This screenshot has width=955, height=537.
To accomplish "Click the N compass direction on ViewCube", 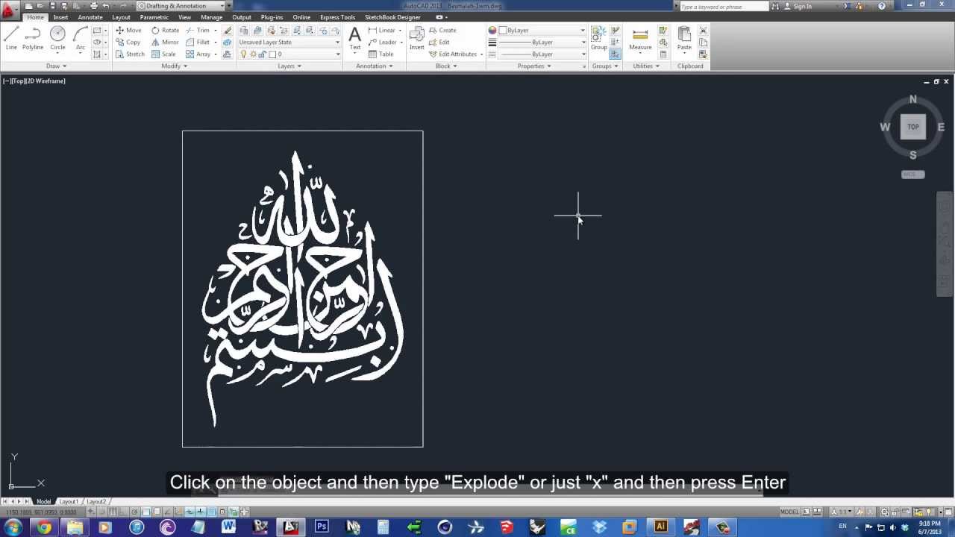I will point(913,99).
